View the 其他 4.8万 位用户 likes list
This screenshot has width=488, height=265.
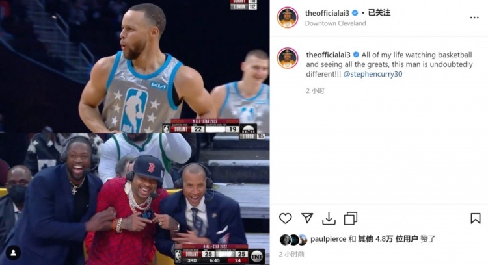388,239
